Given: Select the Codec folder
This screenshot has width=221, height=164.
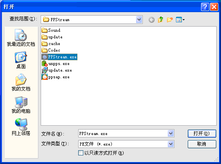Looking at the screenshot, I should pyautogui.click(x=51, y=50).
